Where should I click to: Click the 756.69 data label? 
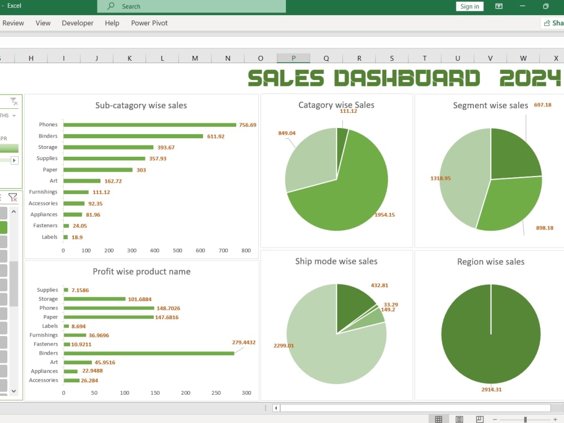[x=248, y=125]
